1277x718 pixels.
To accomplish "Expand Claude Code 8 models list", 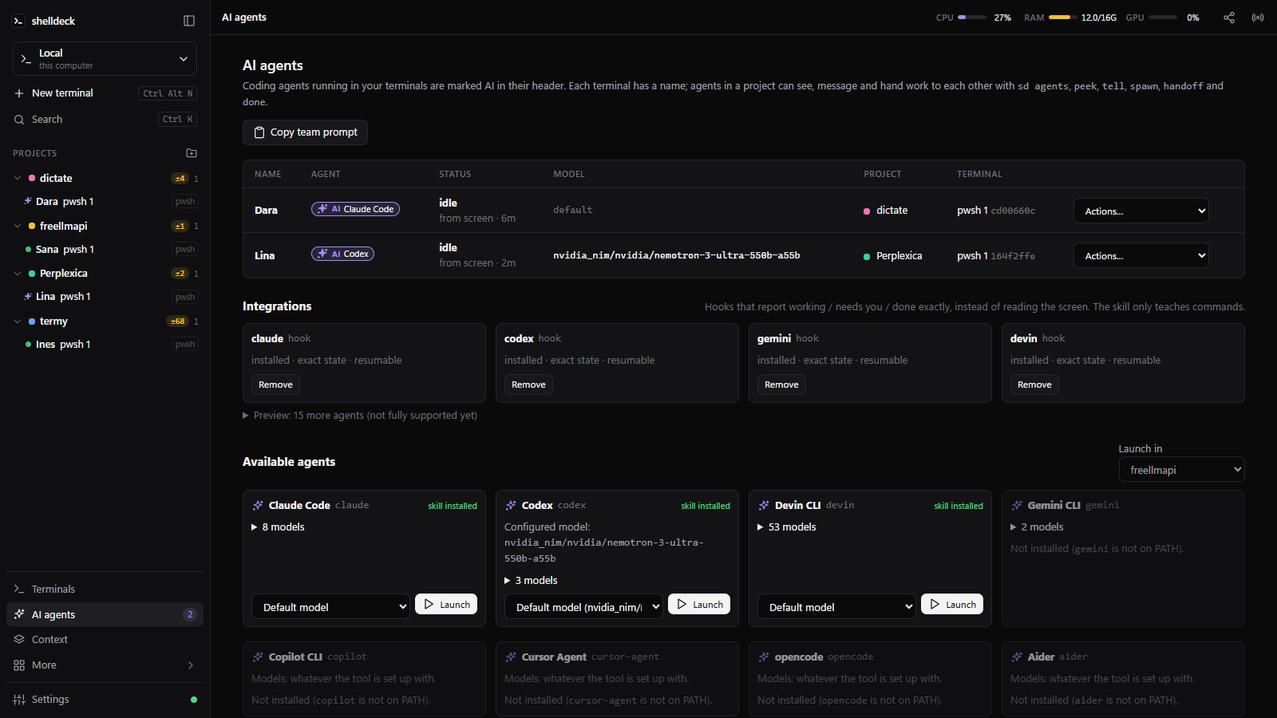I will pos(278,527).
